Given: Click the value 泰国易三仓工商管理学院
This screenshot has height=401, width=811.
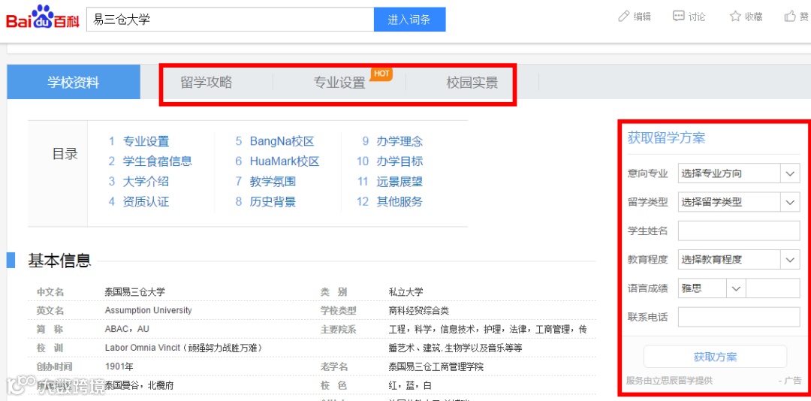Looking at the screenshot, I should pos(436,367).
